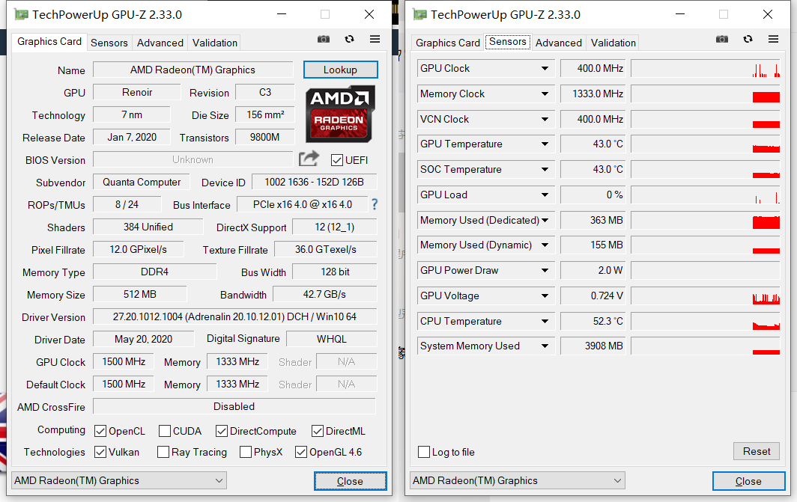Switch to Advanced tab in Graphics Card window
797x502 pixels.
tap(160, 43)
